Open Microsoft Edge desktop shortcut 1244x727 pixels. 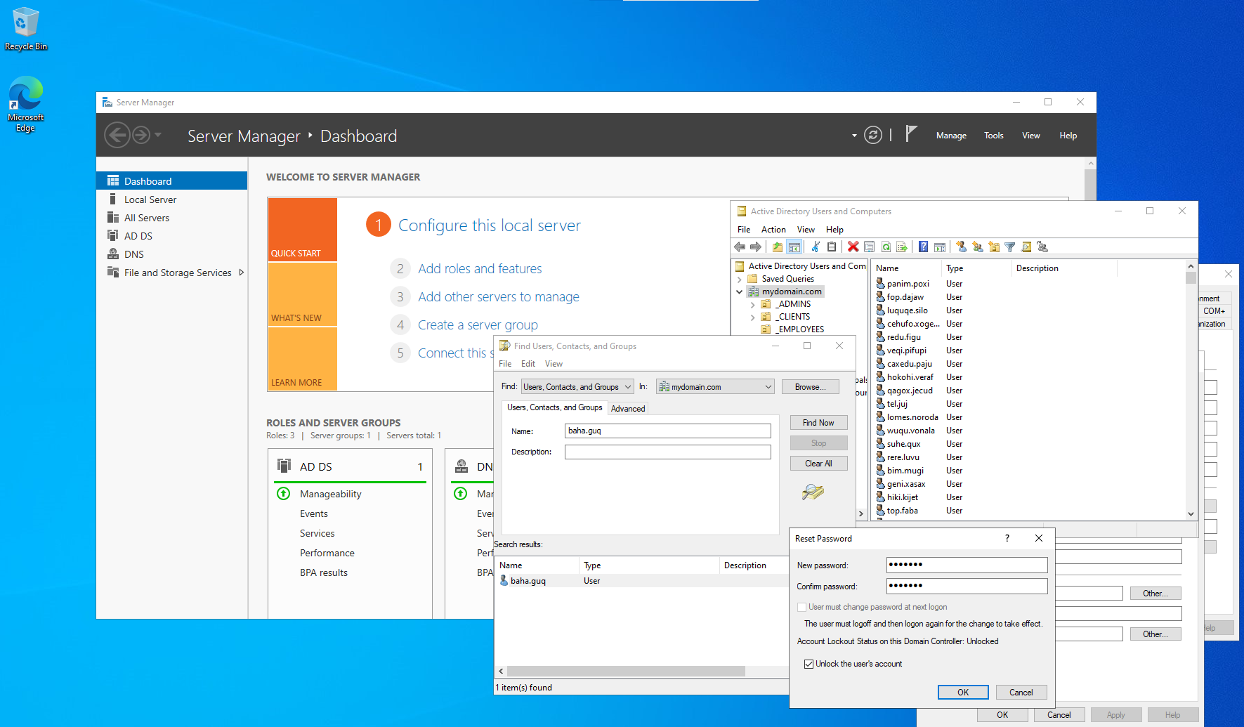click(x=26, y=104)
